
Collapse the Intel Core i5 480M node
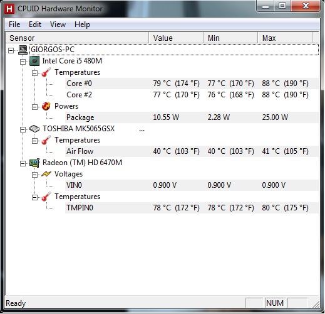click(x=23, y=62)
